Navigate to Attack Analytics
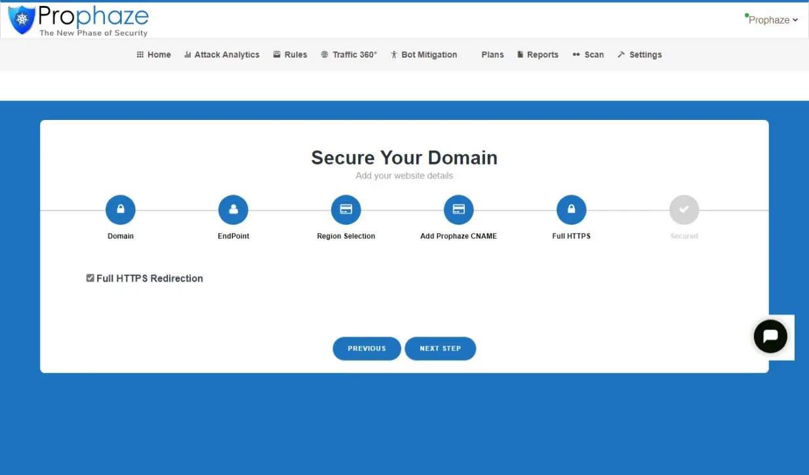 tap(222, 55)
